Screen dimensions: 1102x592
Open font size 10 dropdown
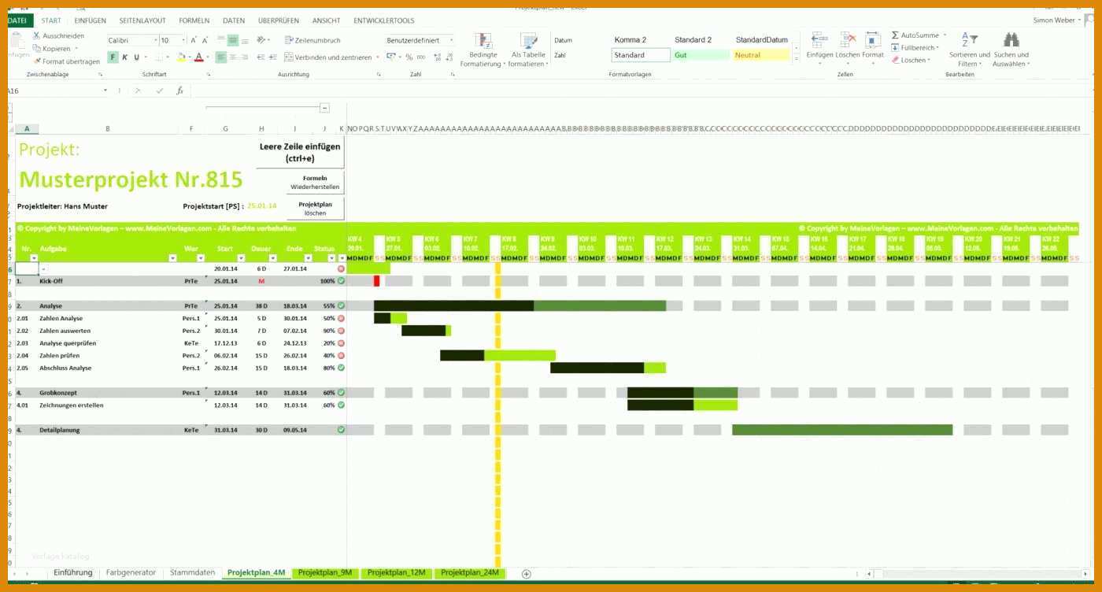pyautogui.click(x=183, y=40)
